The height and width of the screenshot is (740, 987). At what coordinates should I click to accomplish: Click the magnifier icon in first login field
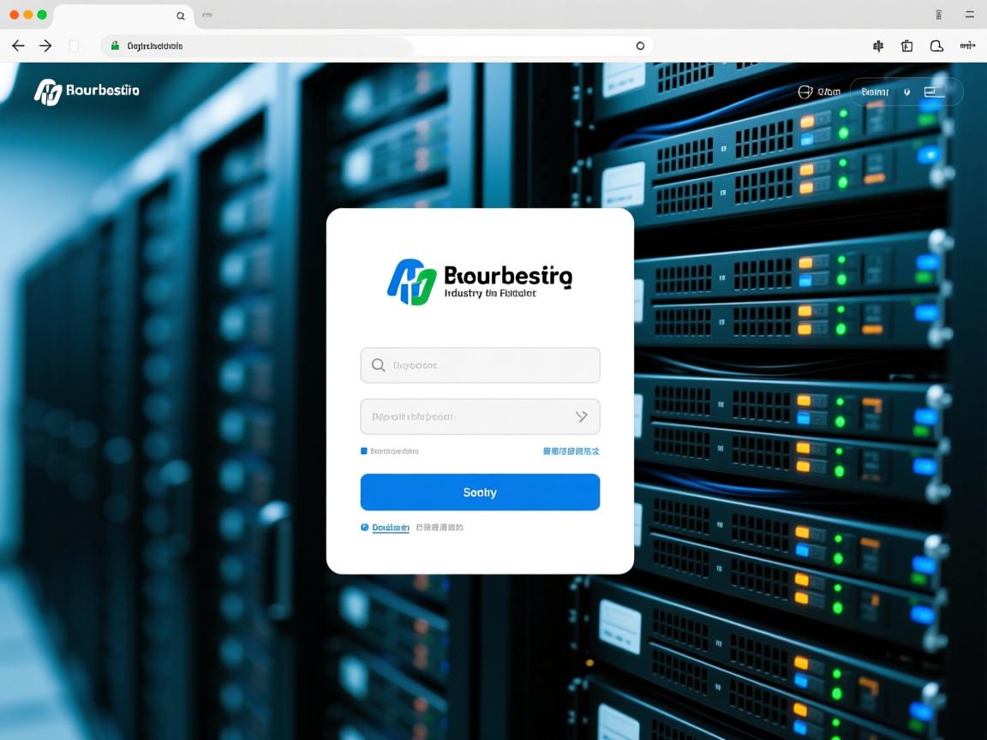(378, 366)
